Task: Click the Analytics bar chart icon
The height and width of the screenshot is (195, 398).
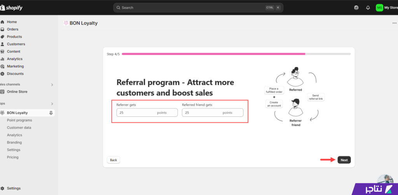Action: [x=2, y=59]
